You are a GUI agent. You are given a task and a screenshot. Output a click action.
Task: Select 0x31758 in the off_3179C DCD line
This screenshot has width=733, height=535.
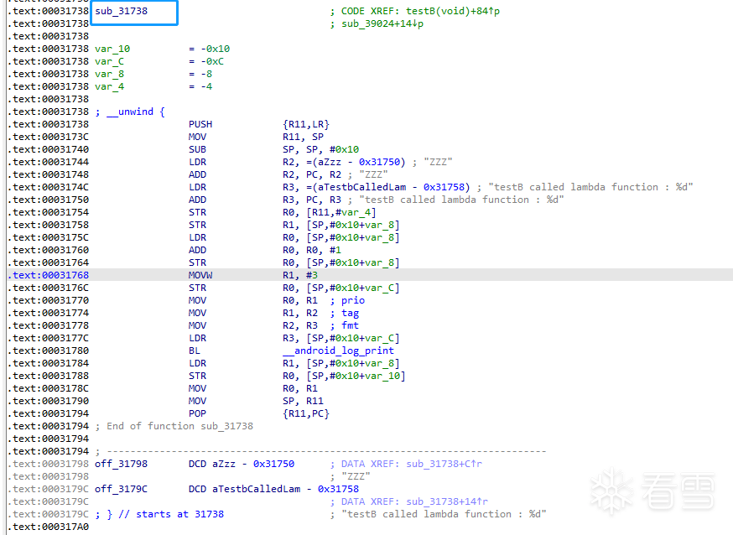[x=339, y=490]
